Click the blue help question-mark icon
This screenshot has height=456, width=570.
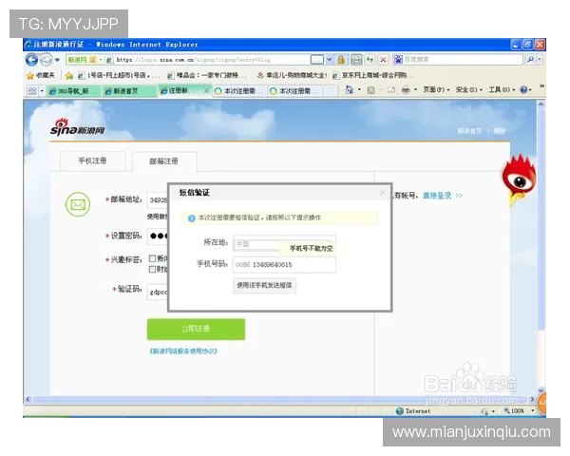pyautogui.click(x=523, y=90)
